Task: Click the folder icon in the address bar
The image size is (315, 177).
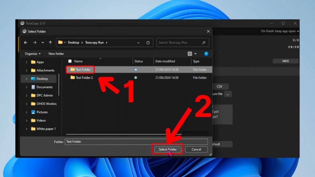Action: pos(60,42)
